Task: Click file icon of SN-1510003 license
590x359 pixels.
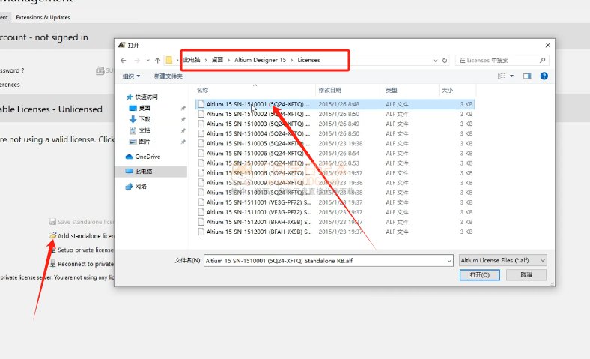Action: click(x=201, y=124)
